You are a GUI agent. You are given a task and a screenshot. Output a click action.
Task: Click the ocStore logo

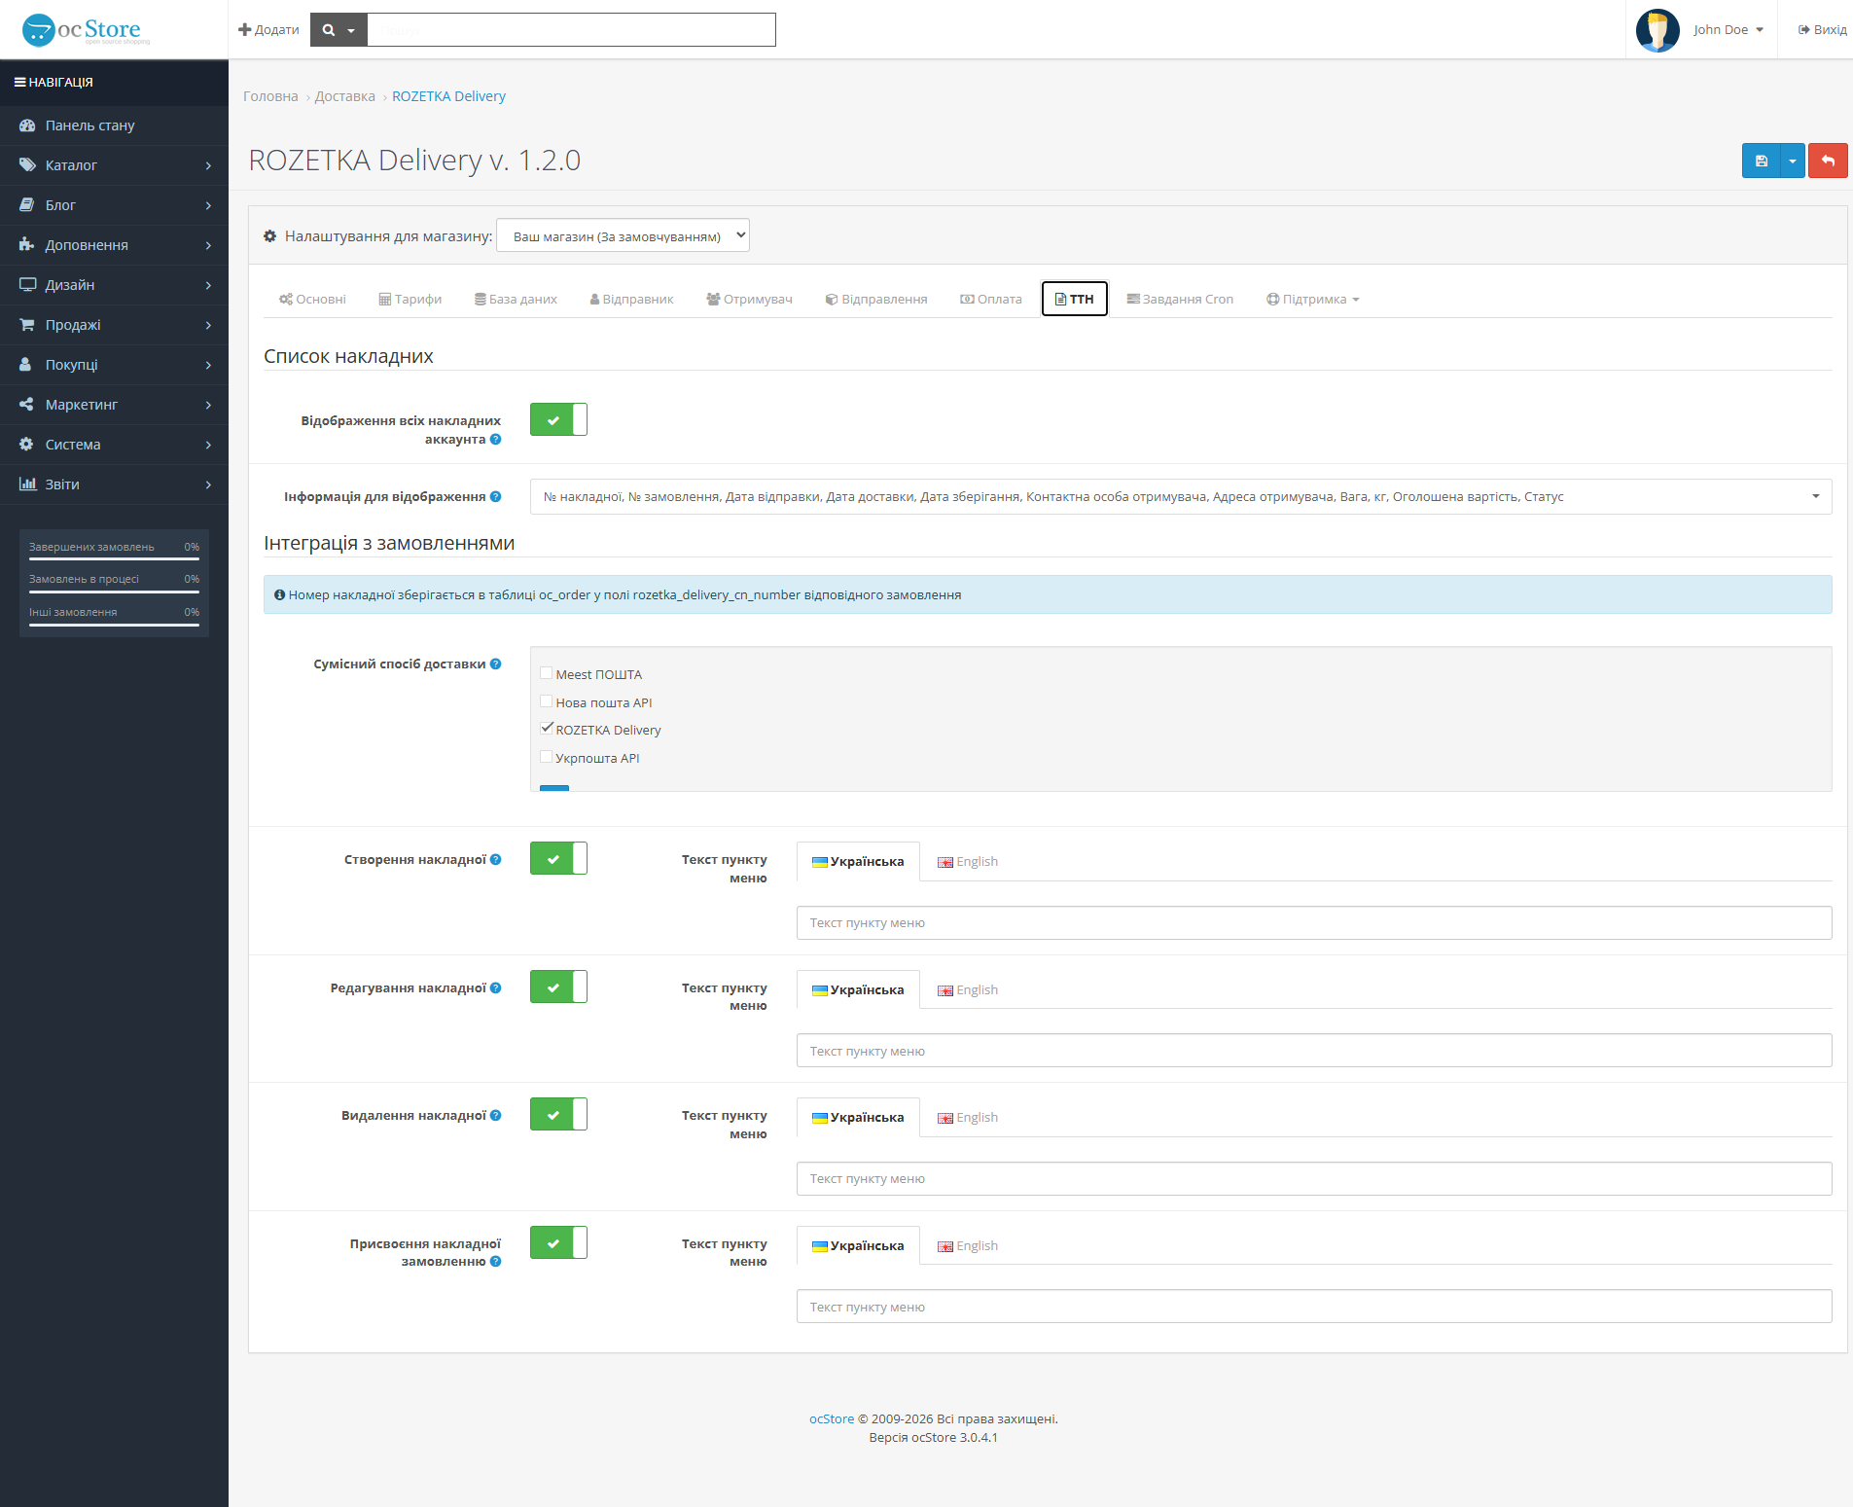[x=87, y=30]
